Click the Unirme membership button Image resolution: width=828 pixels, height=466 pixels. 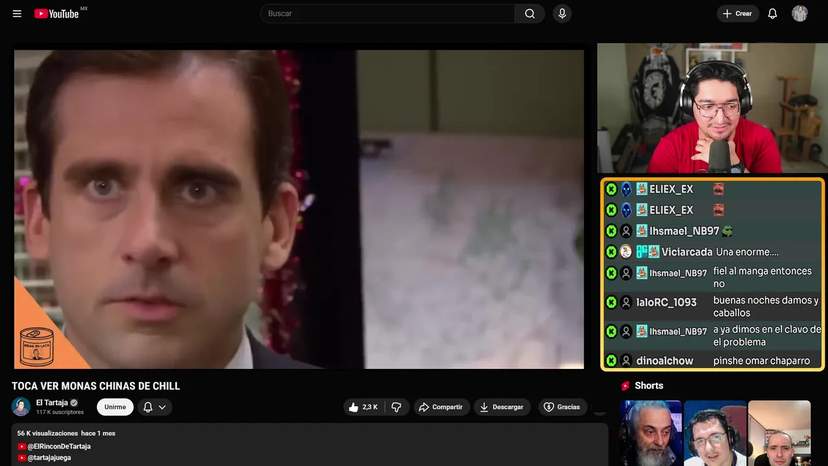tap(115, 407)
